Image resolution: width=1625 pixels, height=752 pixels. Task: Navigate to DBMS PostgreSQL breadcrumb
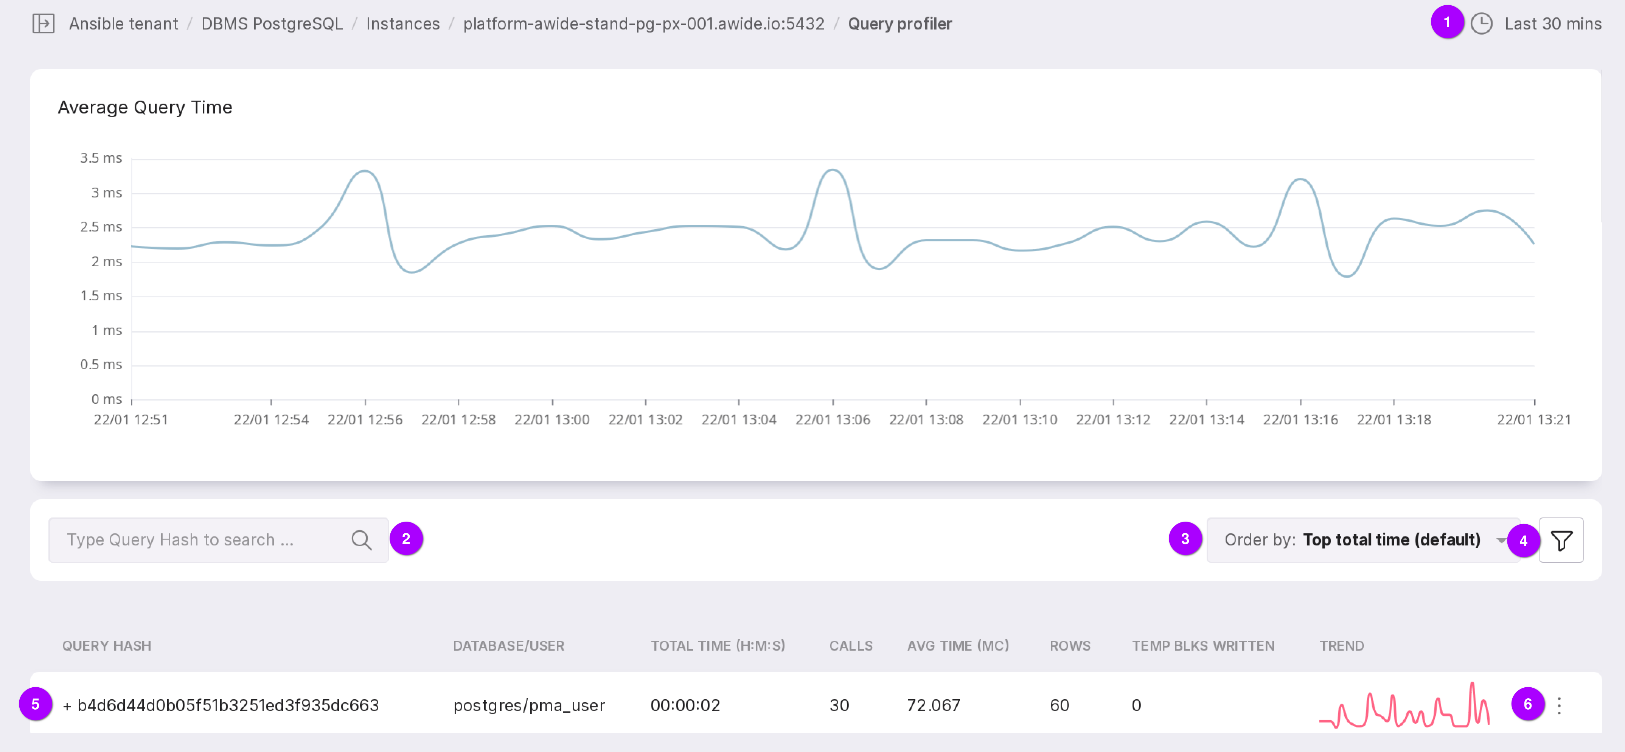click(271, 24)
